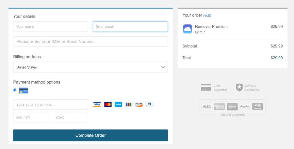Viewport: 294px width, 149px height.
Task: Click the Mastercard logo icon
Action: click(108, 104)
